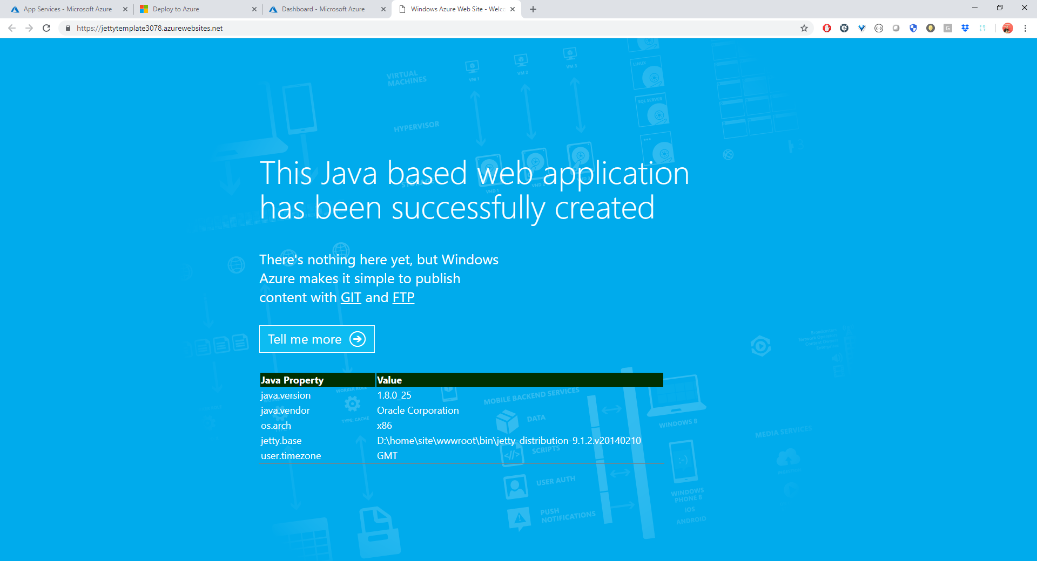This screenshot has width=1037, height=561.
Task: Open the Dropbox extension
Action: [x=965, y=28]
